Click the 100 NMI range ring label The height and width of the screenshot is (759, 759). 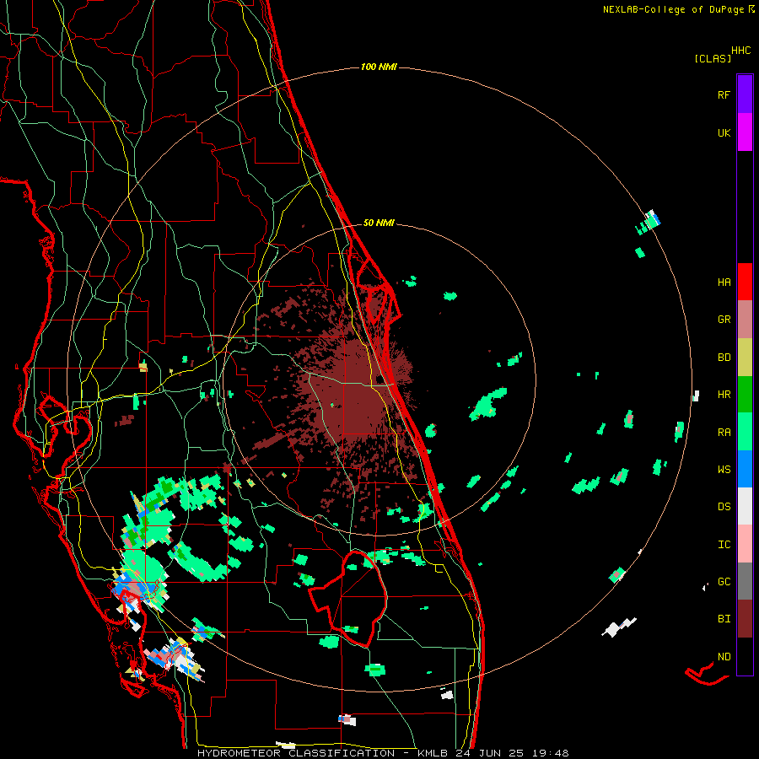coord(379,67)
